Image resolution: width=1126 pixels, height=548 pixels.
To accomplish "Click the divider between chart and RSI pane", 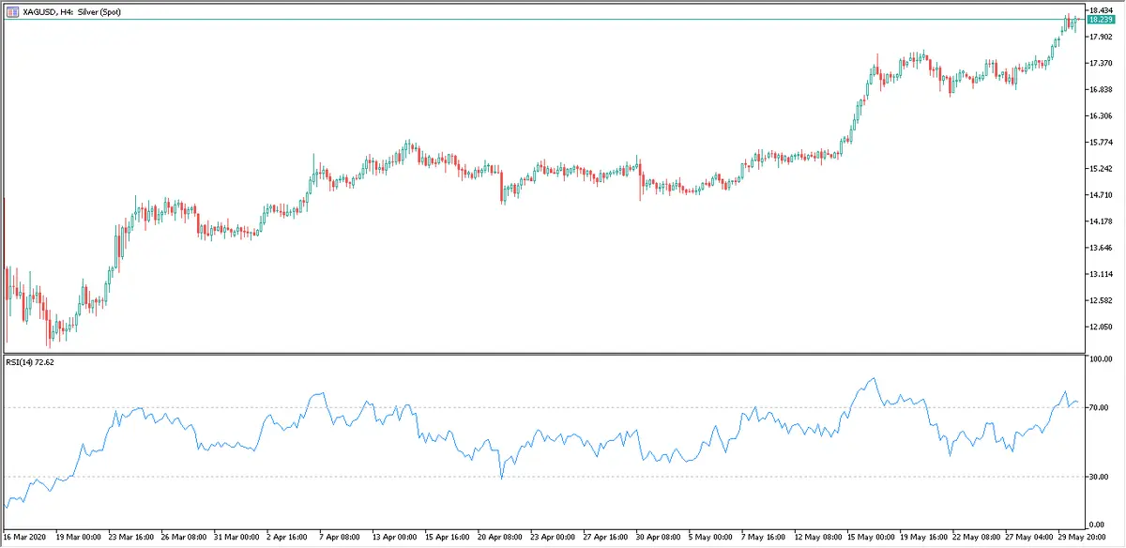I will (x=544, y=353).
